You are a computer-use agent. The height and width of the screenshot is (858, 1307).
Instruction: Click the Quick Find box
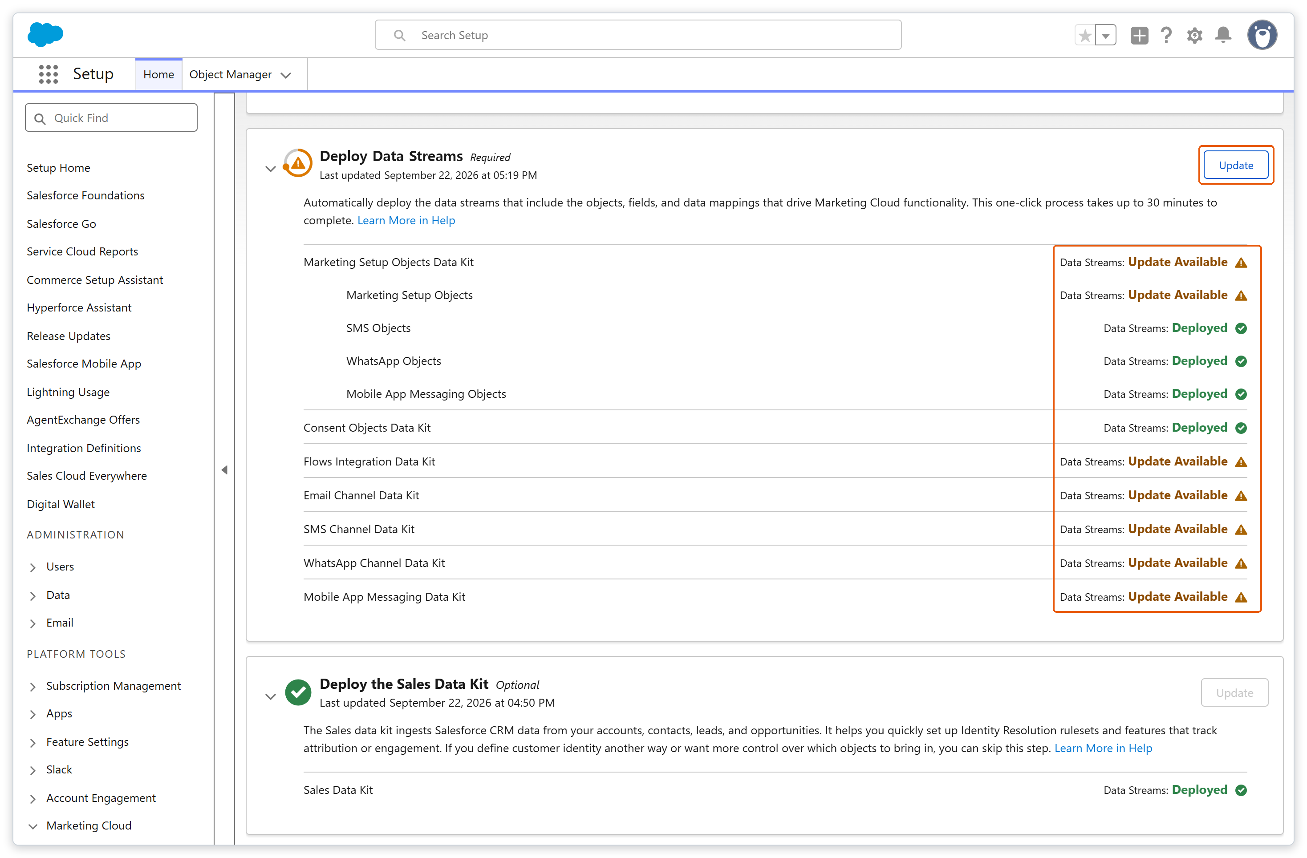coord(111,117)
